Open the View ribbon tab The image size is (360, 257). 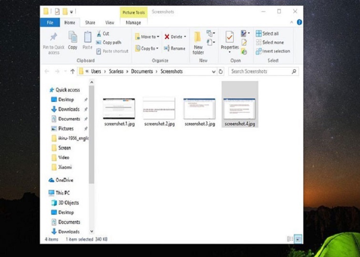(x=110, y=22)
